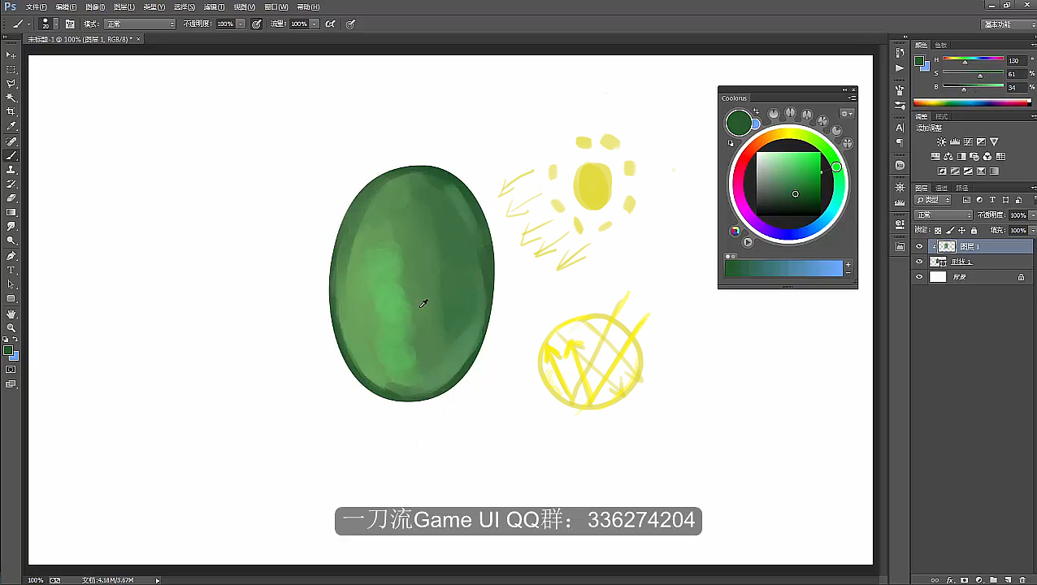1037x585 pixels.
Task: Switch to the 通道 tab
Action: coord(941,188)
